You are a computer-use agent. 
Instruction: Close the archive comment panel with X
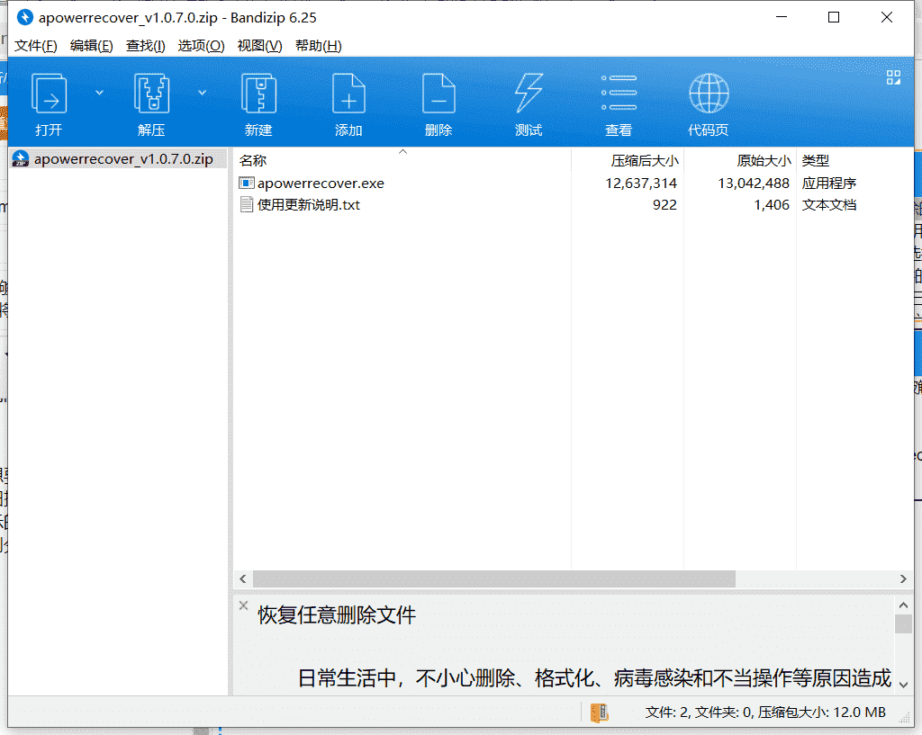(x=243, y=605)
